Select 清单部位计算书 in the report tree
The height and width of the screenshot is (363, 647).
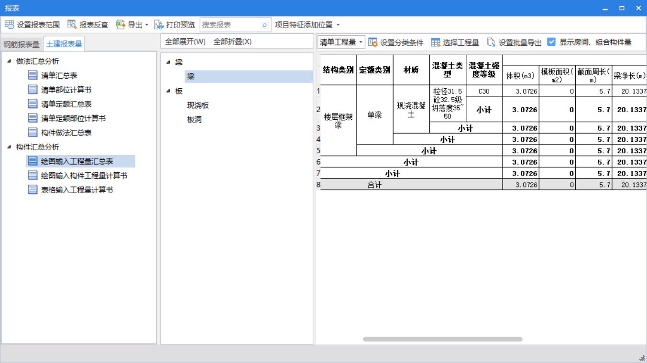coord(66,90)
